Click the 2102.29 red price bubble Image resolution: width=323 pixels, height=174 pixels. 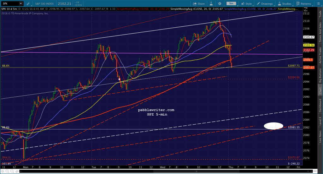[x=308, y=50]
